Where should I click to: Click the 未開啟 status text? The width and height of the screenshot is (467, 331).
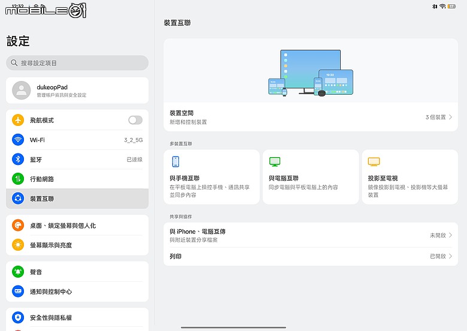pos(438,235)
